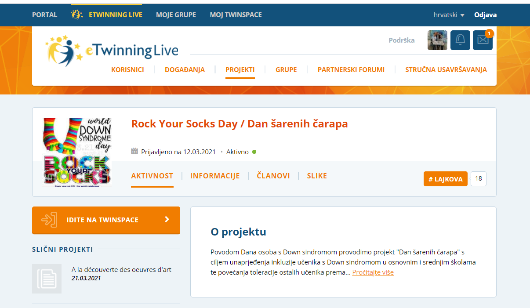Click the SLIČNI PROJEKTI heading
The width and height of the screenshot is (530, 308).
tap(62, 250)
